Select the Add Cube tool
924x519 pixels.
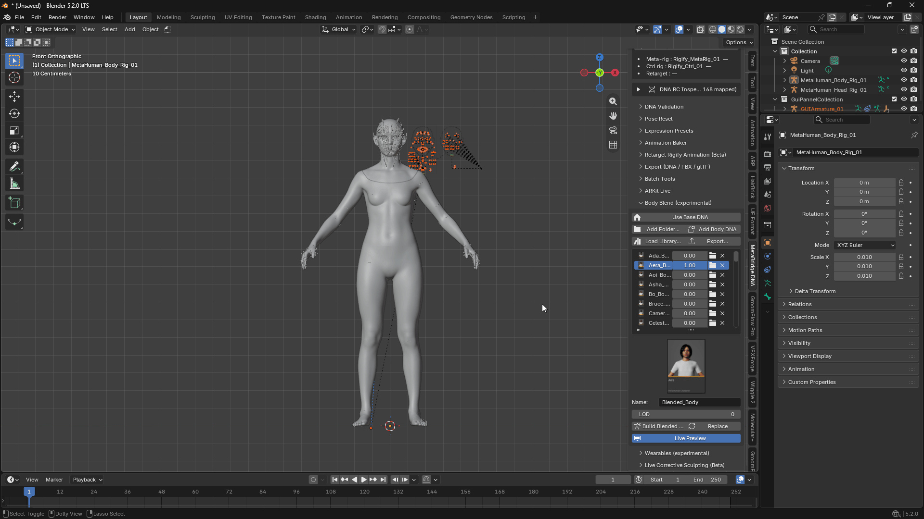pos(14,203)
